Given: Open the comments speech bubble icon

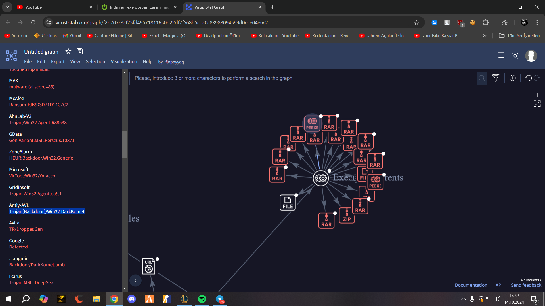Looking at the screenshot, I should tap(501, 56).
